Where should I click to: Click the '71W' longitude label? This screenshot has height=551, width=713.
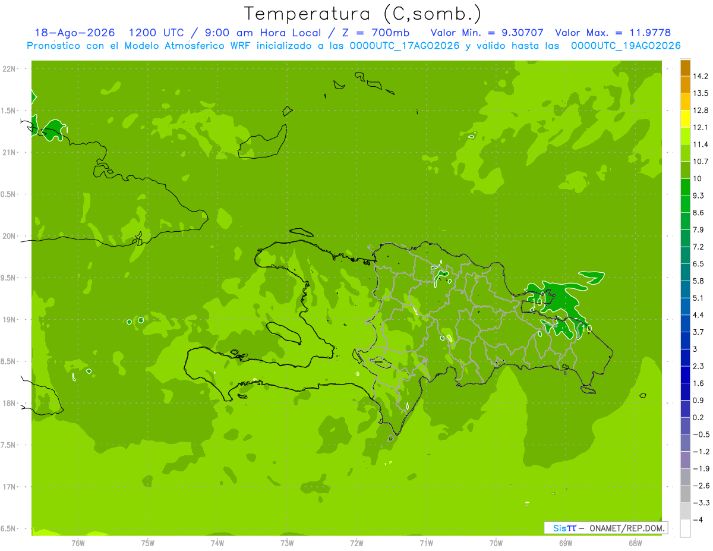(426, 542)
